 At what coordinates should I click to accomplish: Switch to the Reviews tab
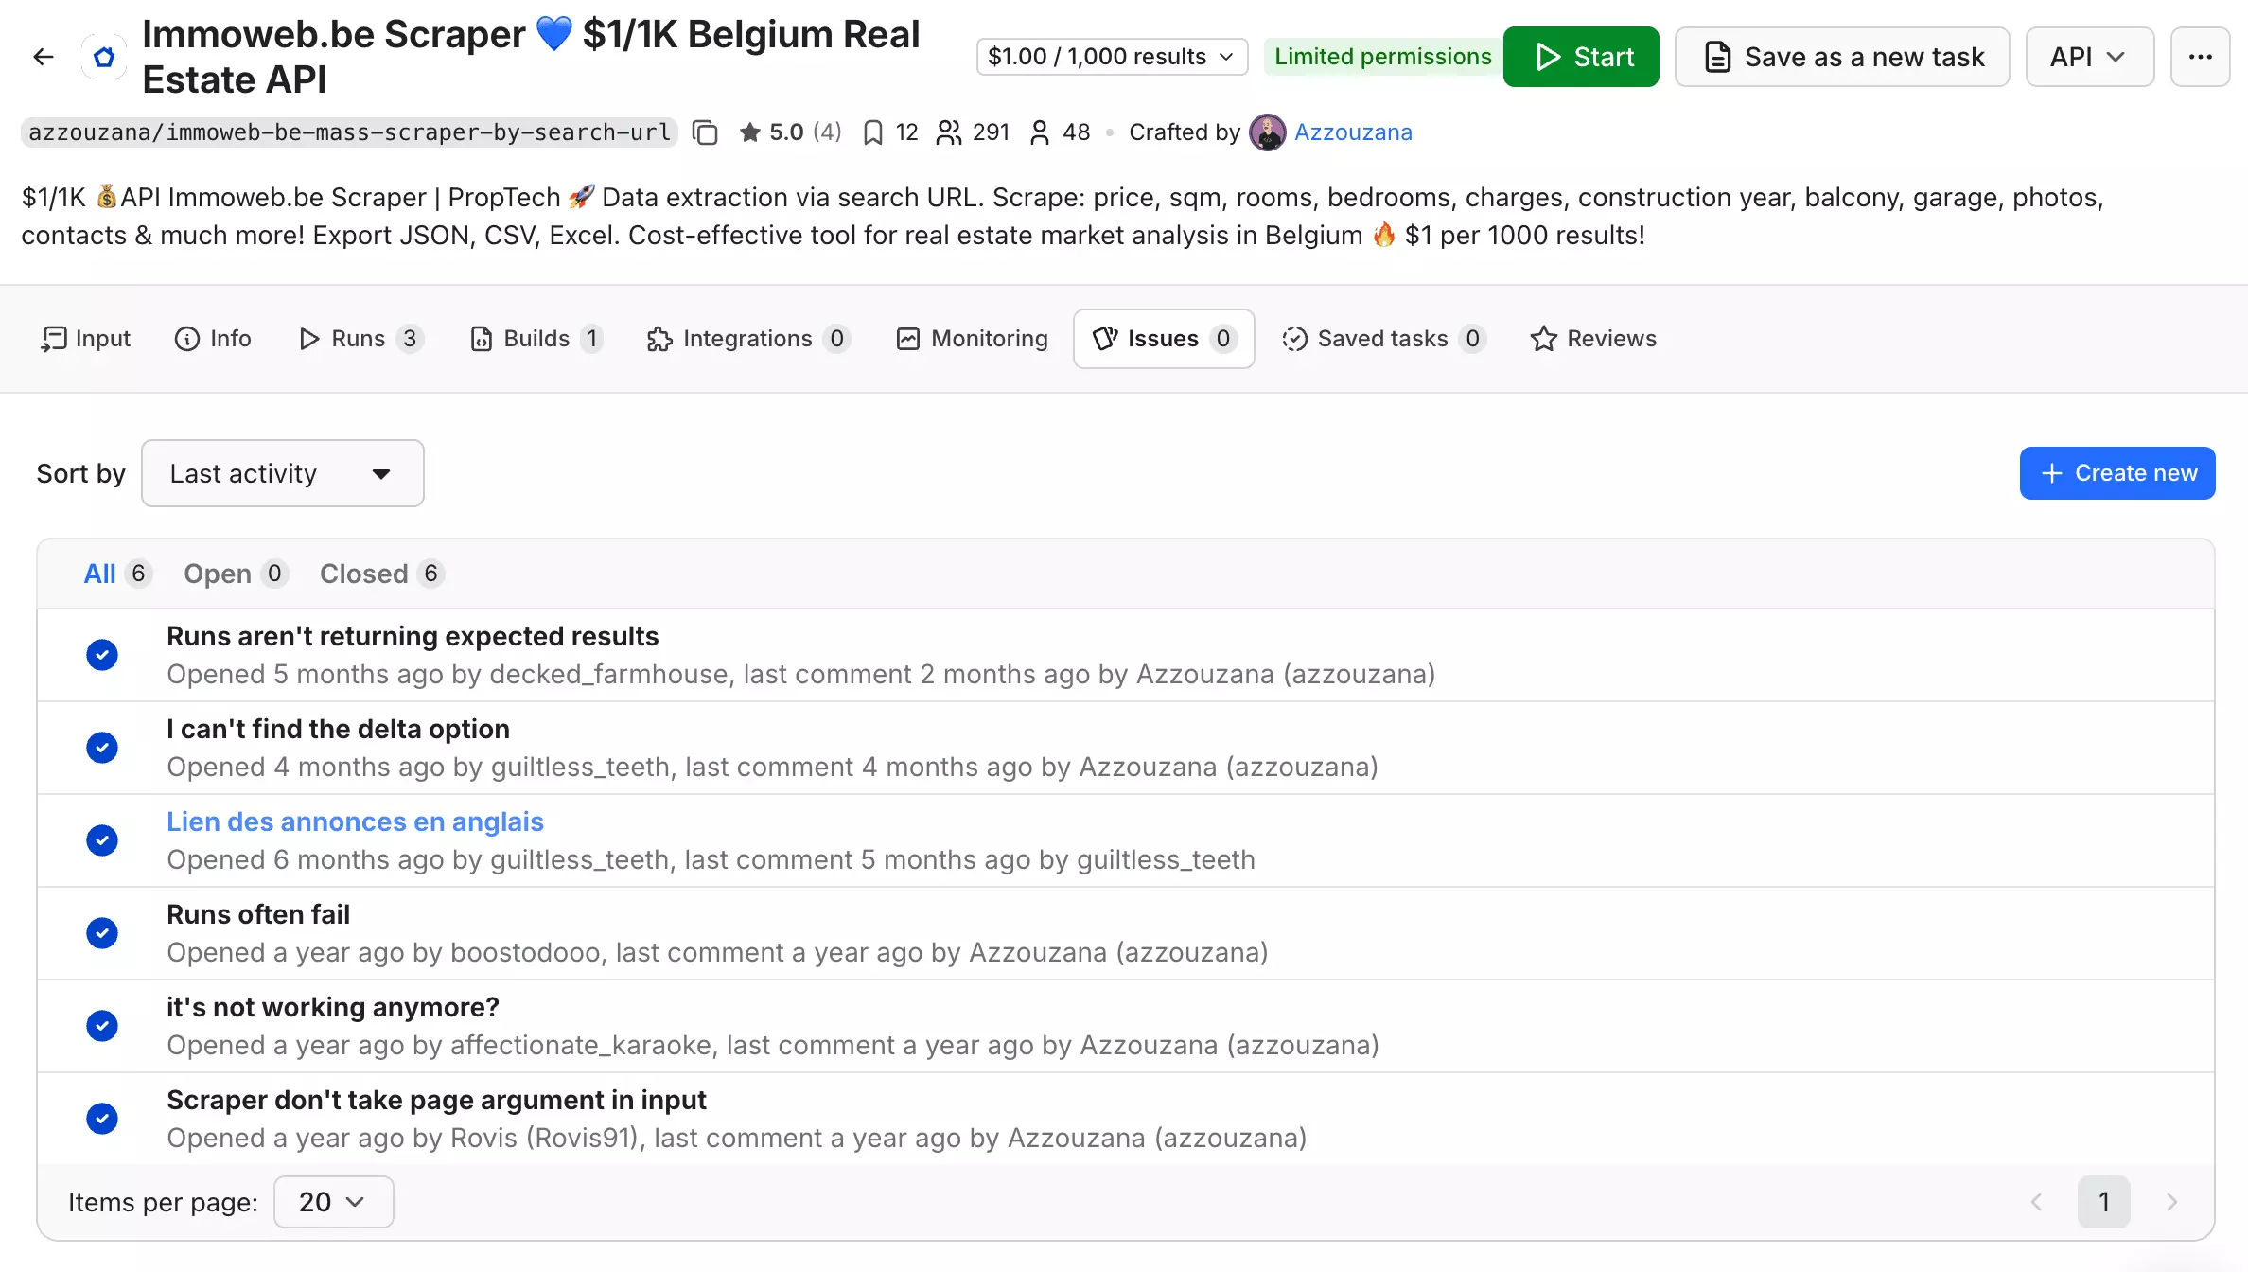point(1593,339)
